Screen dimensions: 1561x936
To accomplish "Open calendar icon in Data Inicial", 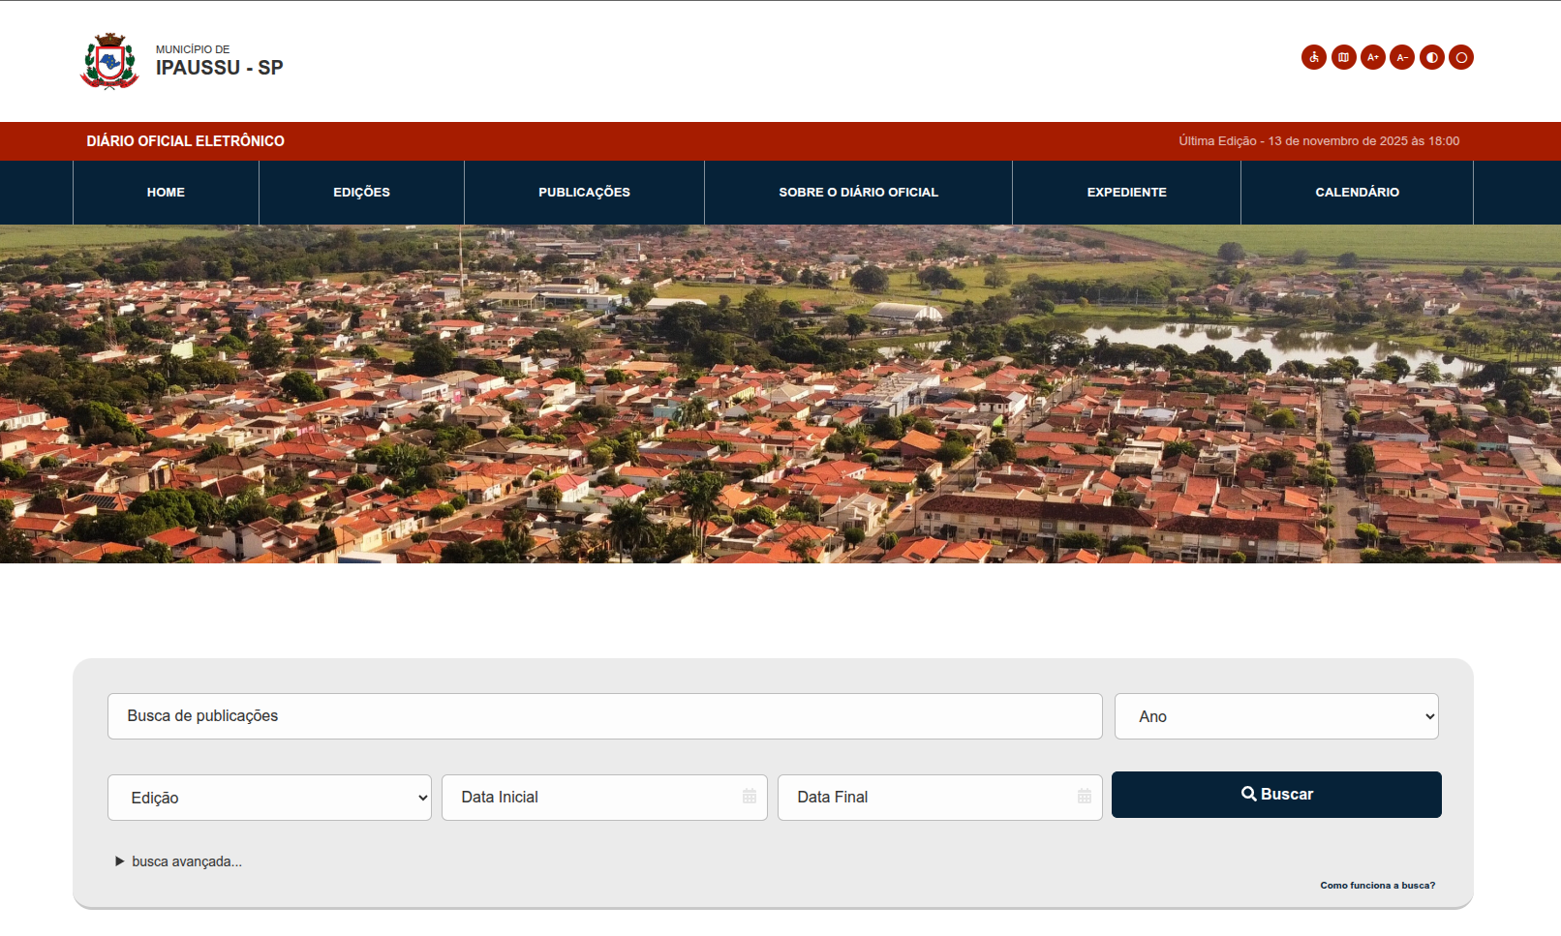I will tap(750, 797).
